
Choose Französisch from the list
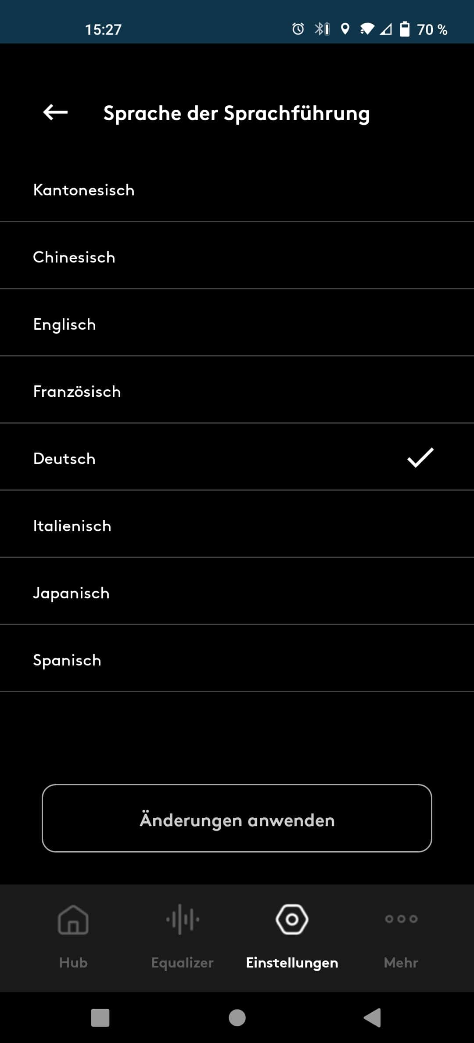click(x=237, y=392)
